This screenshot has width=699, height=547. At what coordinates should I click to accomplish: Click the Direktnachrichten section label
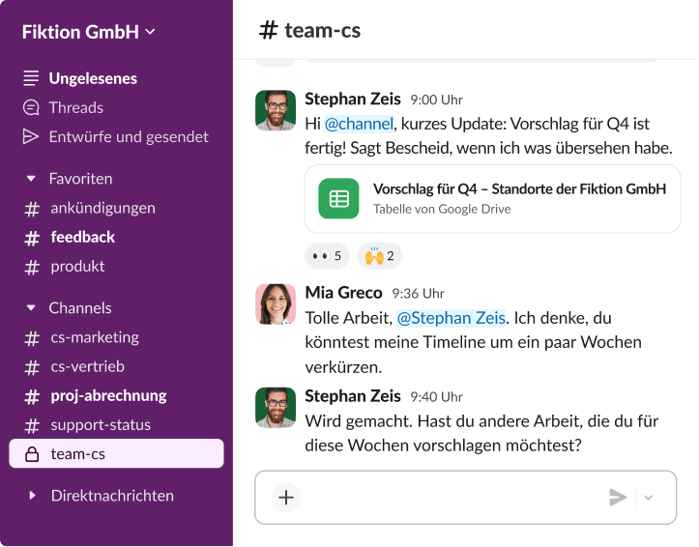pyautogui.click(x=112, y=496)
